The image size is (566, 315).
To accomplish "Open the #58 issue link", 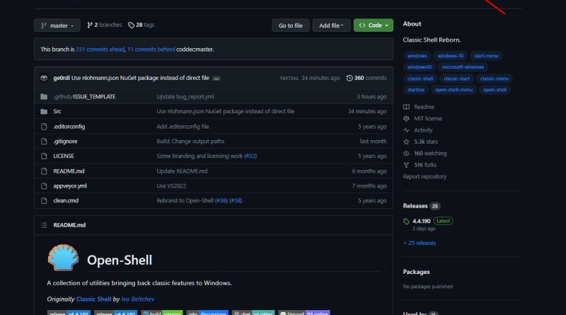I will [x=236, y=200].
